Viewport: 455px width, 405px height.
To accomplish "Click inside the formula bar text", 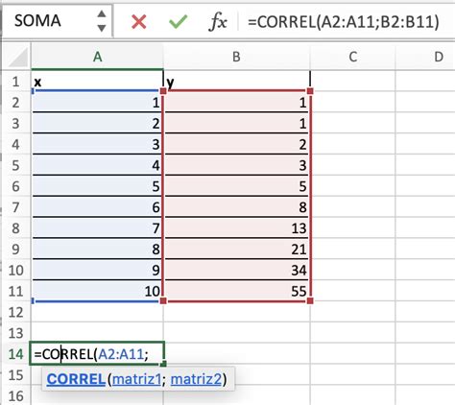I will click(344, 22).
